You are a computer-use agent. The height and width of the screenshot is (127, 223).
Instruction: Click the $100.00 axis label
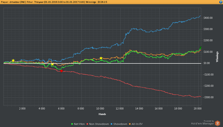click(x=208, y=52)
